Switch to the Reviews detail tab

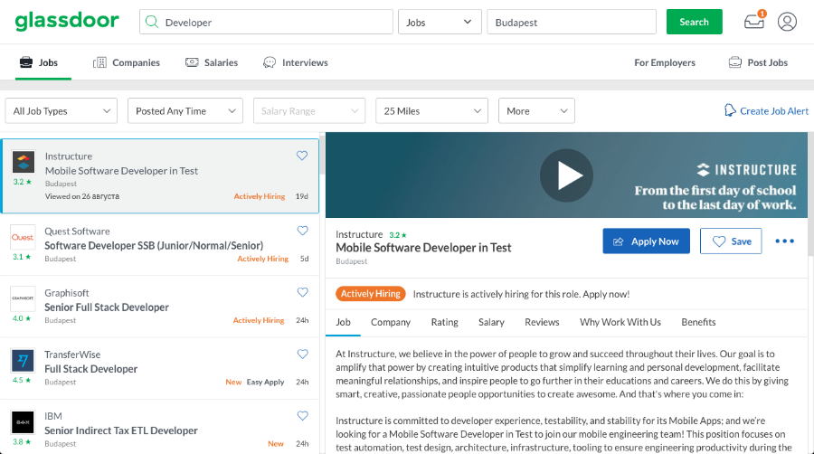click(542, 322)
